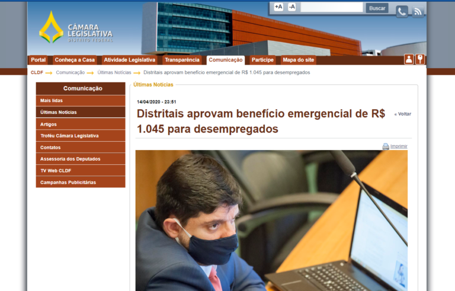Select the Comunicação tab
The width and height of the screenshot is (455, 291).
pyautogui.click(x=226, y=60)
